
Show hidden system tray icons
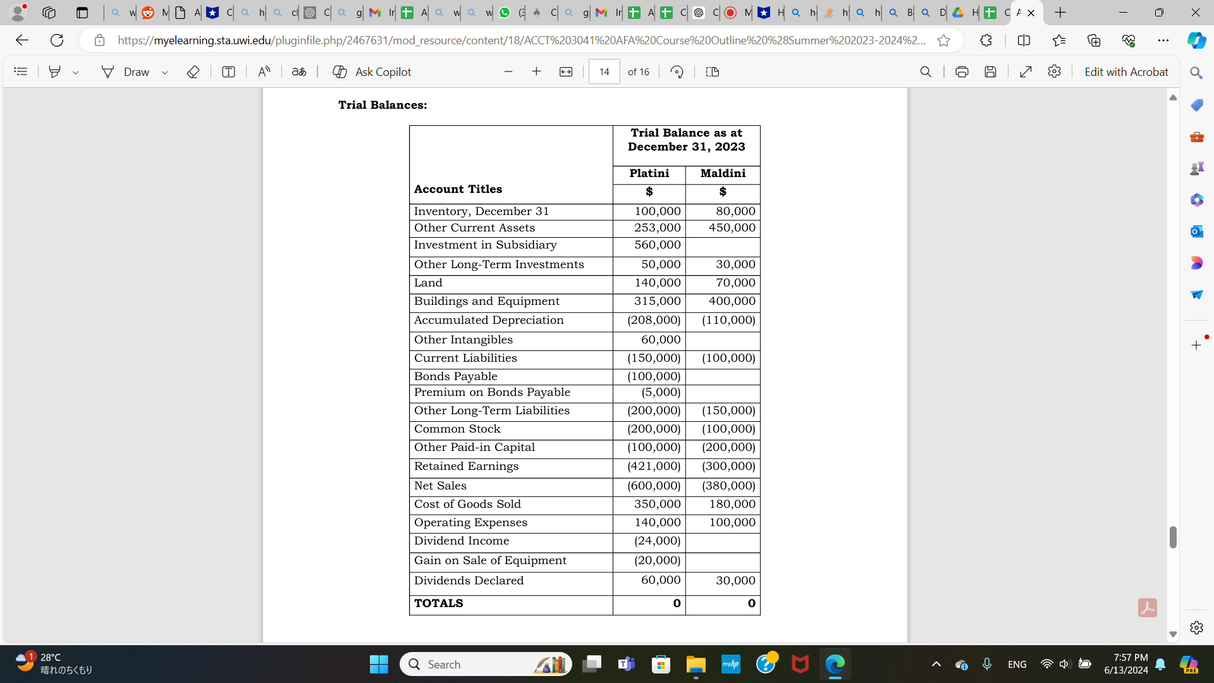pos(936,664)
